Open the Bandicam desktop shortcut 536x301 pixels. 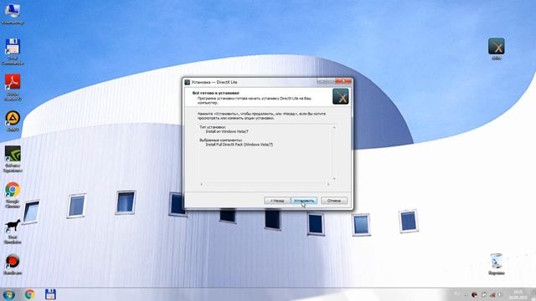pos(13,264)
